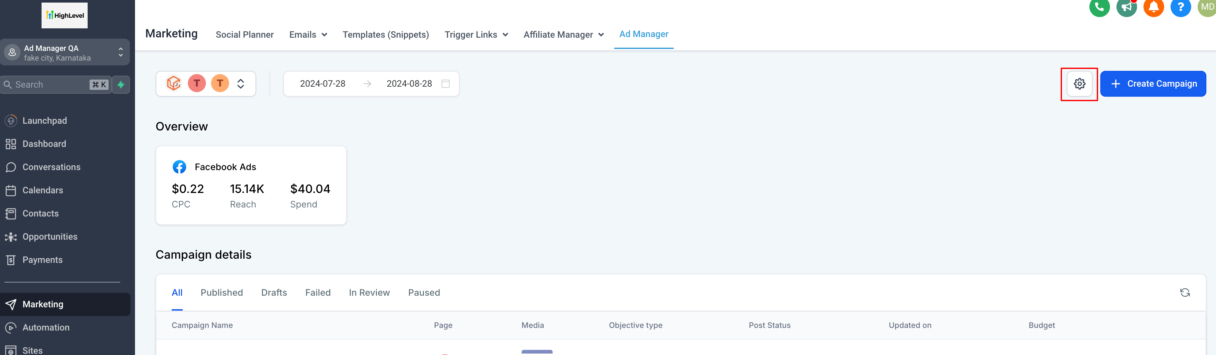Select the Drafts campaign tab
Image resolution: width=1216 pixels, height=355 pixels.
point(274,293)
